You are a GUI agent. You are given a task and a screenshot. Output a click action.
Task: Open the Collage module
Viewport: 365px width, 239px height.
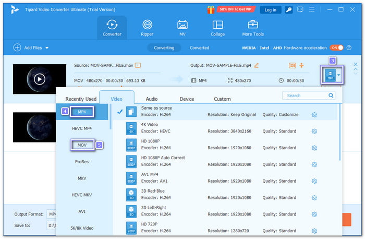[217, 28]
